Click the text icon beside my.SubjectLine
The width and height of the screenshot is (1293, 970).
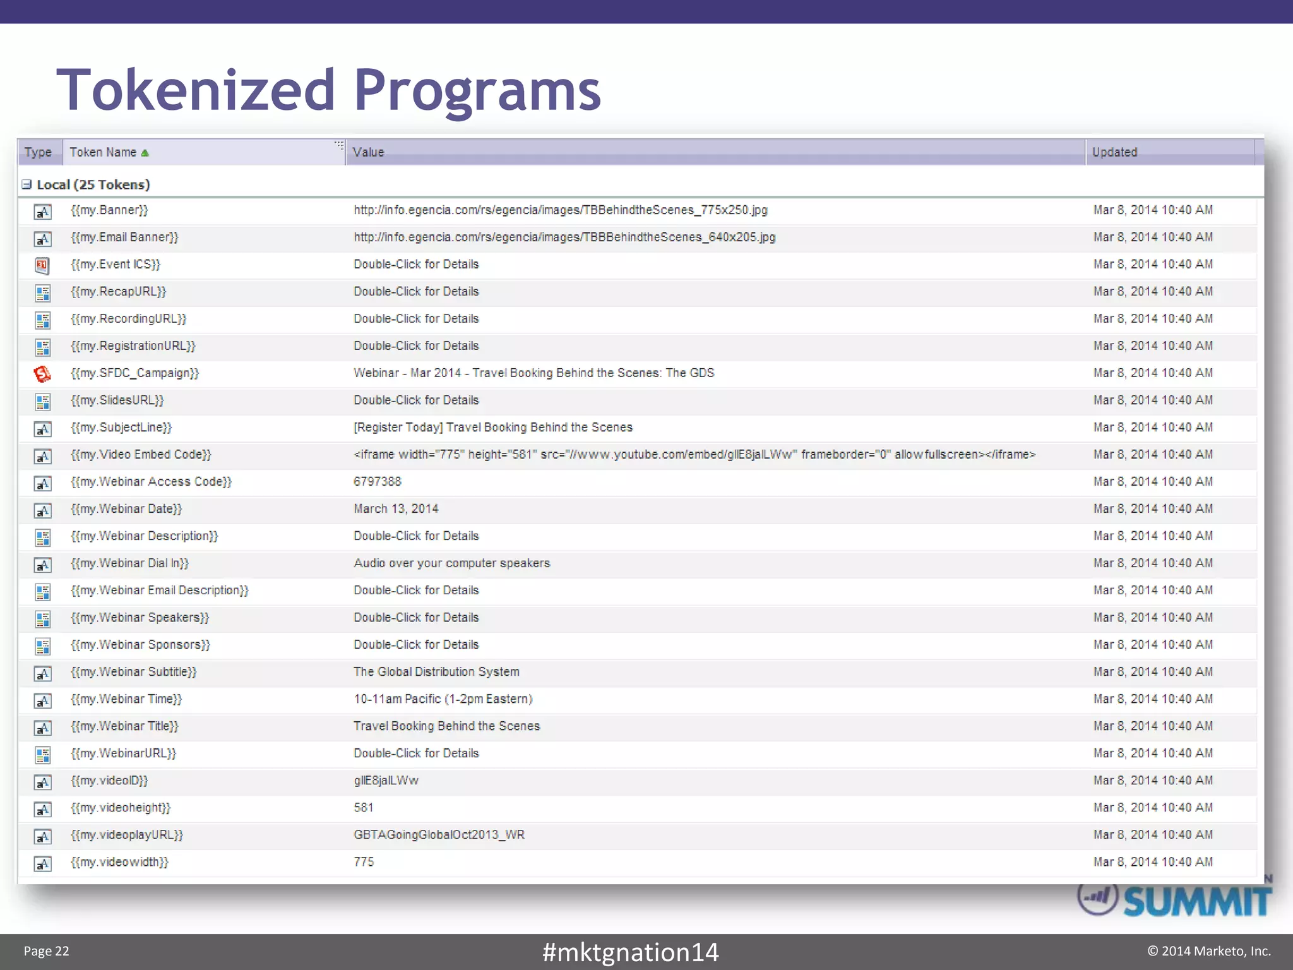coord(42,429)
